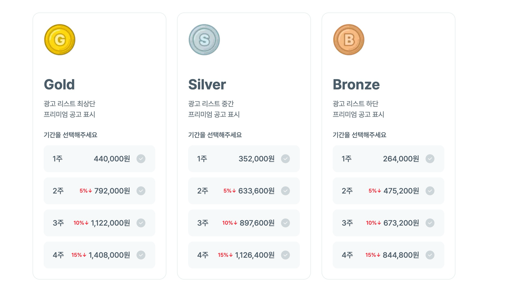This screenshot has width=521, height=284.
Task: Select Gold 1주 440,000원 check circle
Action: pos(141,159)
